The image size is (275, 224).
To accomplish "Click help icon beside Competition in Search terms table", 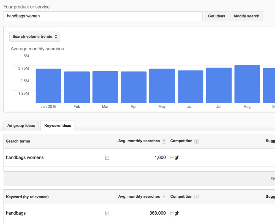I will coord(196,141).
